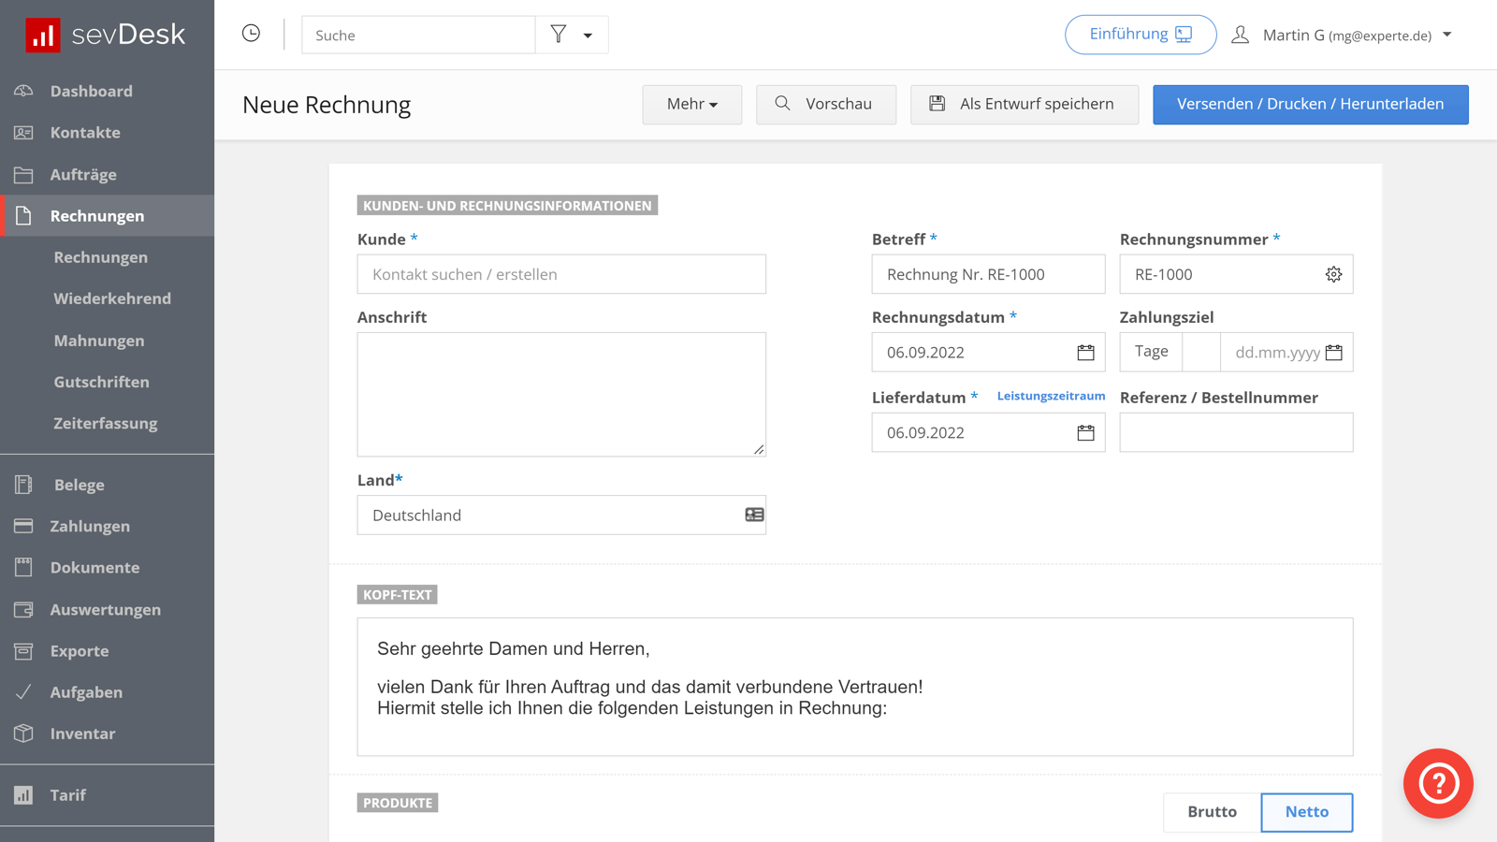Open the search filter icon
Screen dimensions: 1497x842
click(558, 34)
